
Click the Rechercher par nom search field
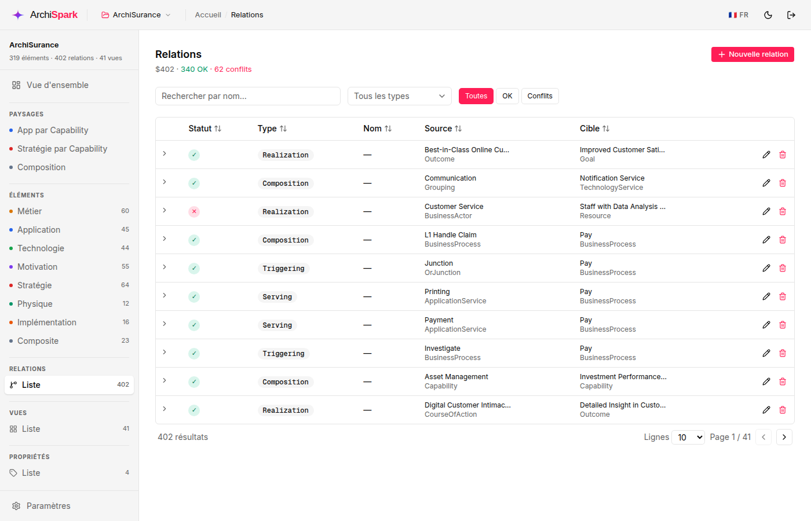(248, 96)
